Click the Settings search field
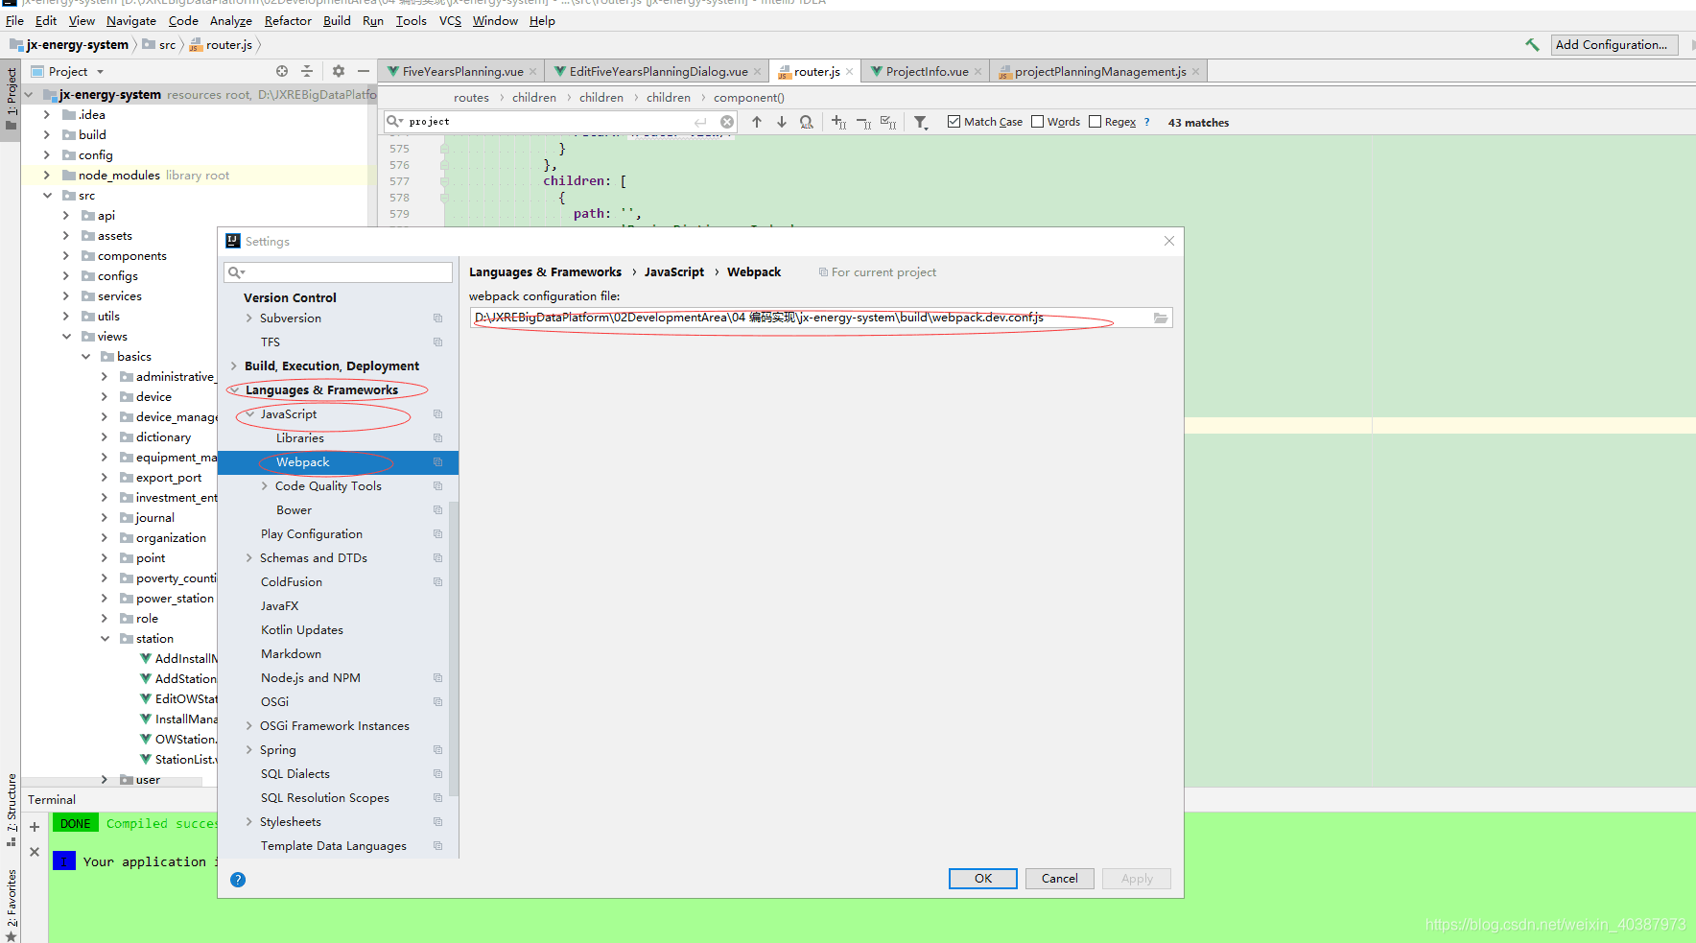The width and height of the screenshot is (1696, 943). [x=338, y=272]
